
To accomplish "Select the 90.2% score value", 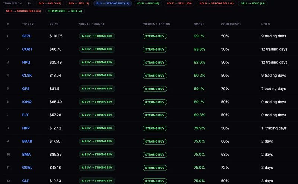I will pos(199,76).
